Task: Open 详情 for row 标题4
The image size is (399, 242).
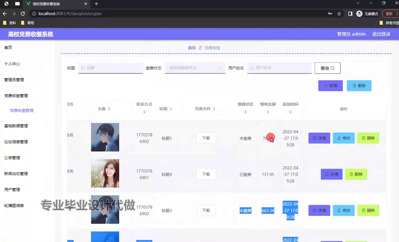Action: pos(331,174)
